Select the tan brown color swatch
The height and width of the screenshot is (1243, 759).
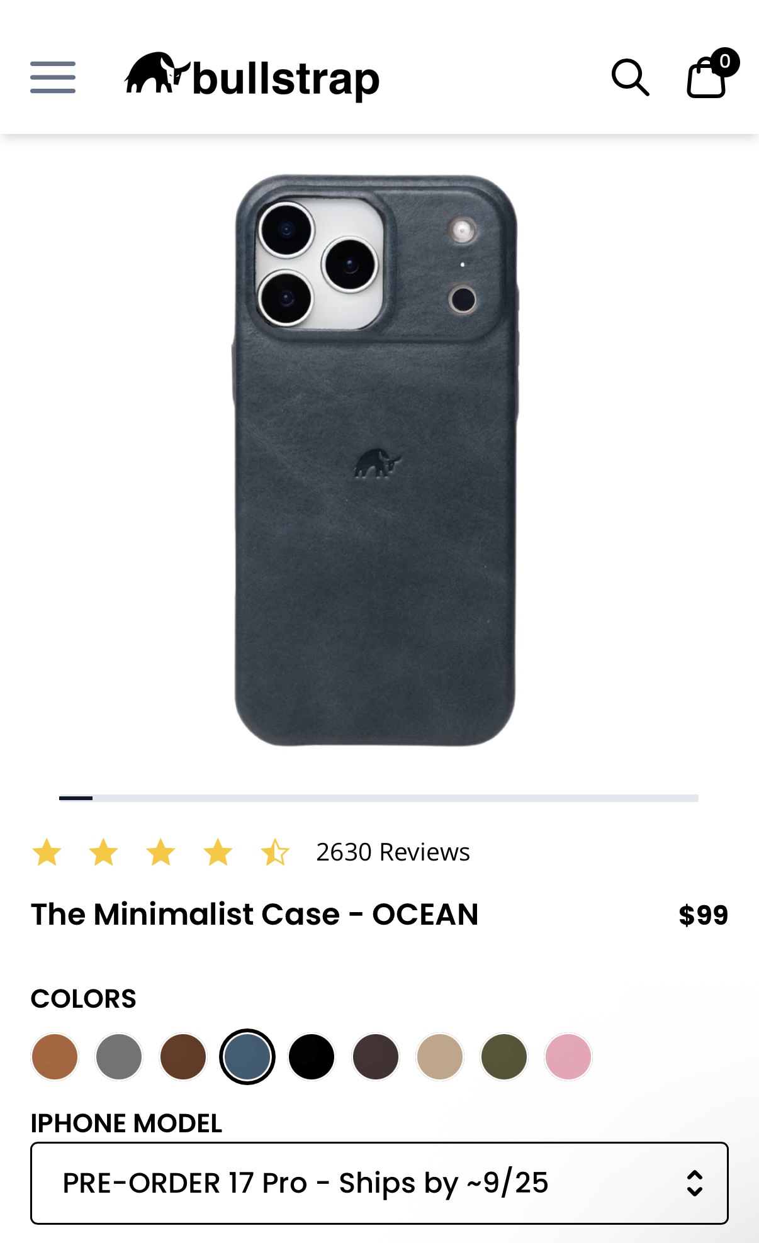pos(55,1057)
